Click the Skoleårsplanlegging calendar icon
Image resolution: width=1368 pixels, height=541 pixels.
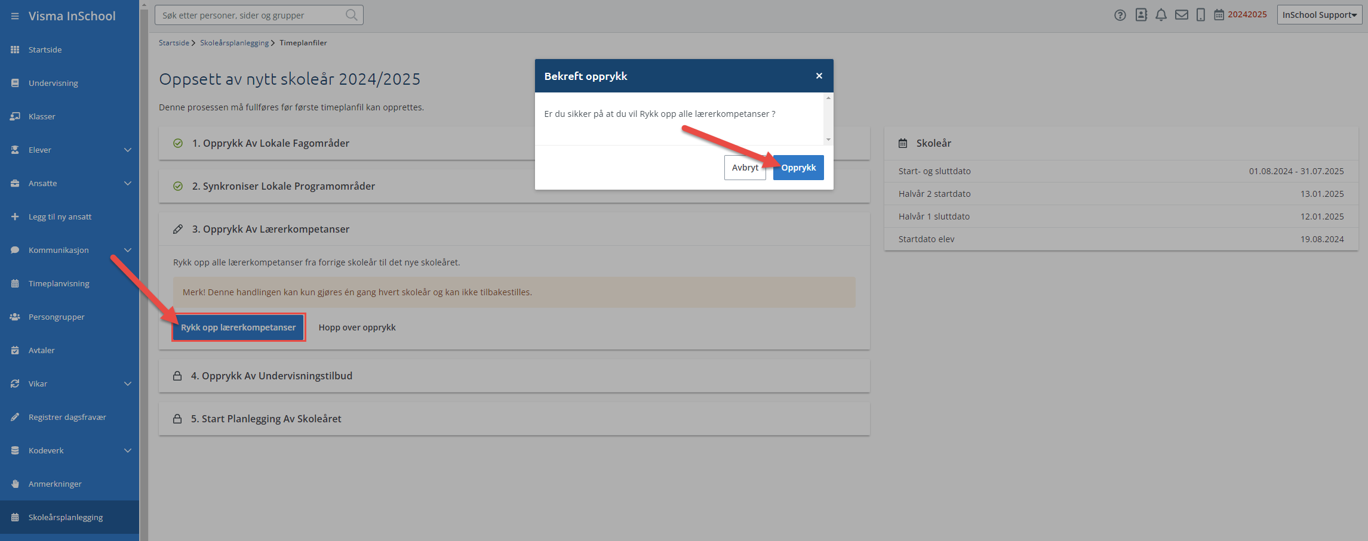click(15, 517)
